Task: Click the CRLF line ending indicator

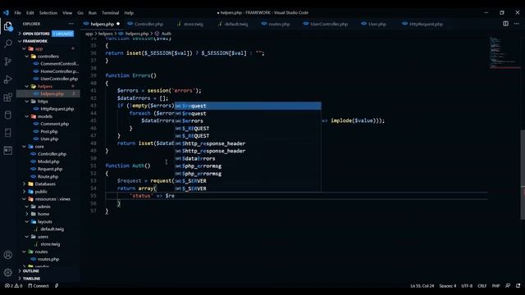Action: click(x=482, y=286)
